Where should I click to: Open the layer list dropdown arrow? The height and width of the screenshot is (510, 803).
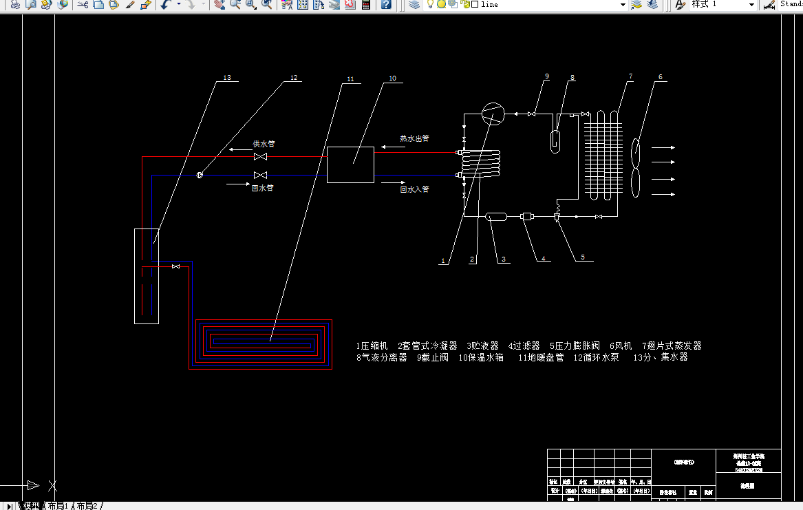[623, 5]
